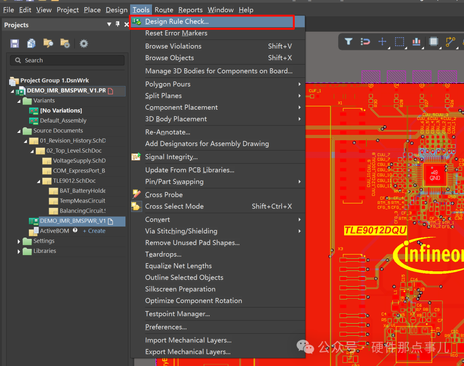Choose Design Rule Check from Tools menu
Image resolution: width=464 pixels, height=366 pixels.
[217, 22]
